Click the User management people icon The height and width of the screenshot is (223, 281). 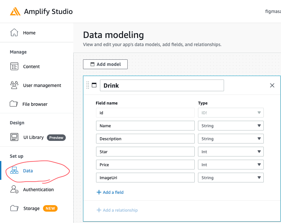click(x=14, y=85)
